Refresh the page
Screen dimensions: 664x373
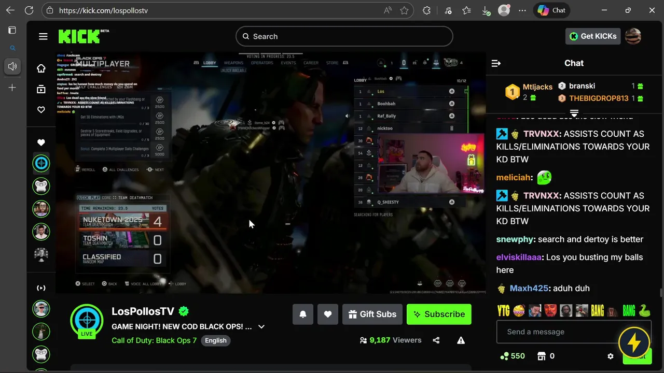[x=29, y=10]
